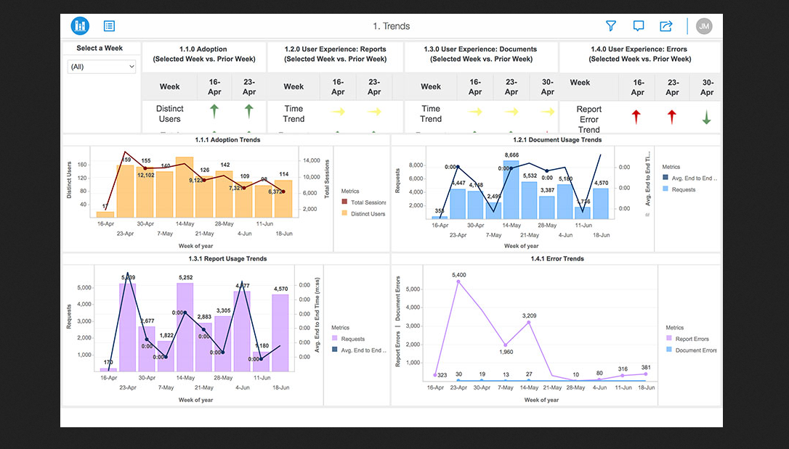
Task: Open the JM user avatar
Action: [703, 26]
